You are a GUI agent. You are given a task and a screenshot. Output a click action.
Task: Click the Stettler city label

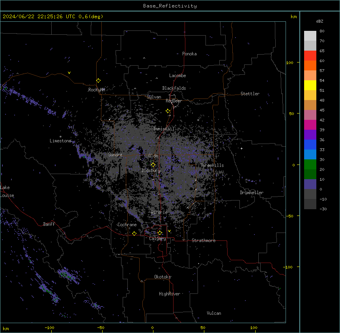click(250, 94)
